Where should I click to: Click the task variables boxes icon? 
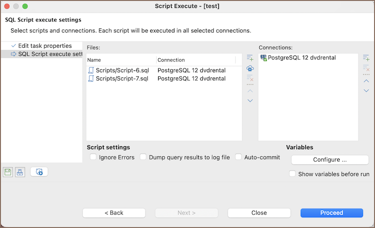coord(20,172)
